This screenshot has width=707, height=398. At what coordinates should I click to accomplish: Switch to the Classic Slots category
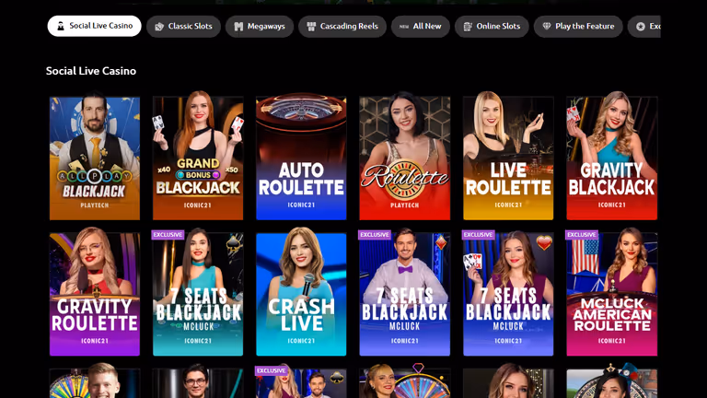[x=183, y=26]
